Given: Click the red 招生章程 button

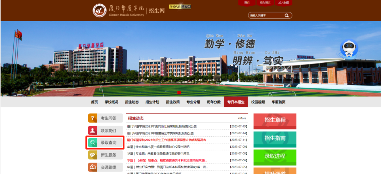Looking at the screenshot, I should (275, 120).
